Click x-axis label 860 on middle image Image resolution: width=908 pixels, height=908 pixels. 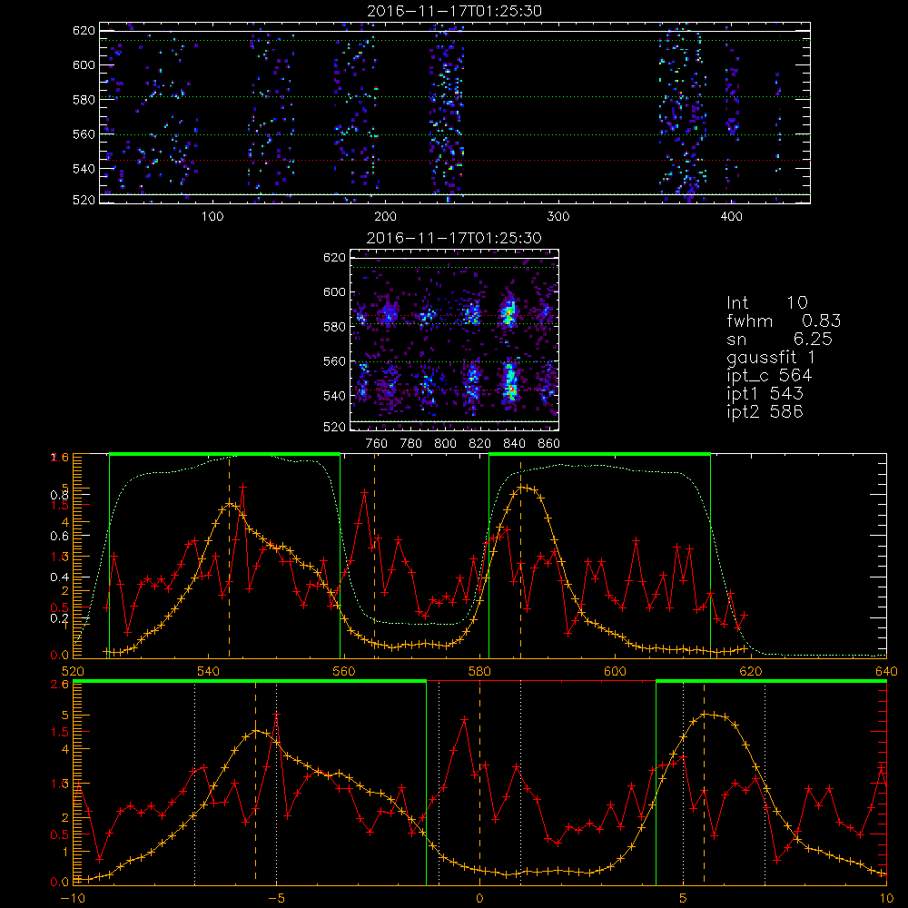tap(549, 444)
